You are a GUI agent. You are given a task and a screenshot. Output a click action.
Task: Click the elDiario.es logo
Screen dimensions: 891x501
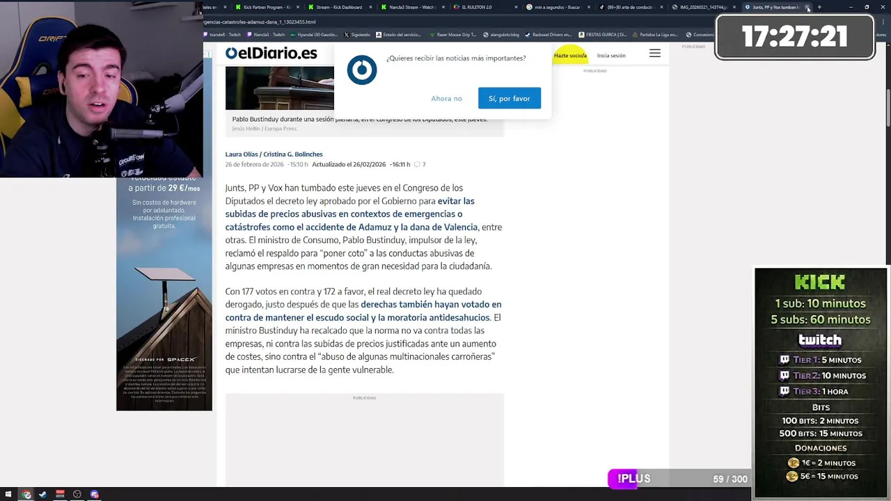(271, 54)
